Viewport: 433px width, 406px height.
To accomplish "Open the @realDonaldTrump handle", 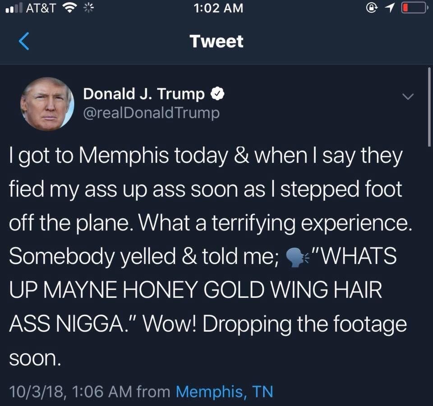I will (152, 113).
